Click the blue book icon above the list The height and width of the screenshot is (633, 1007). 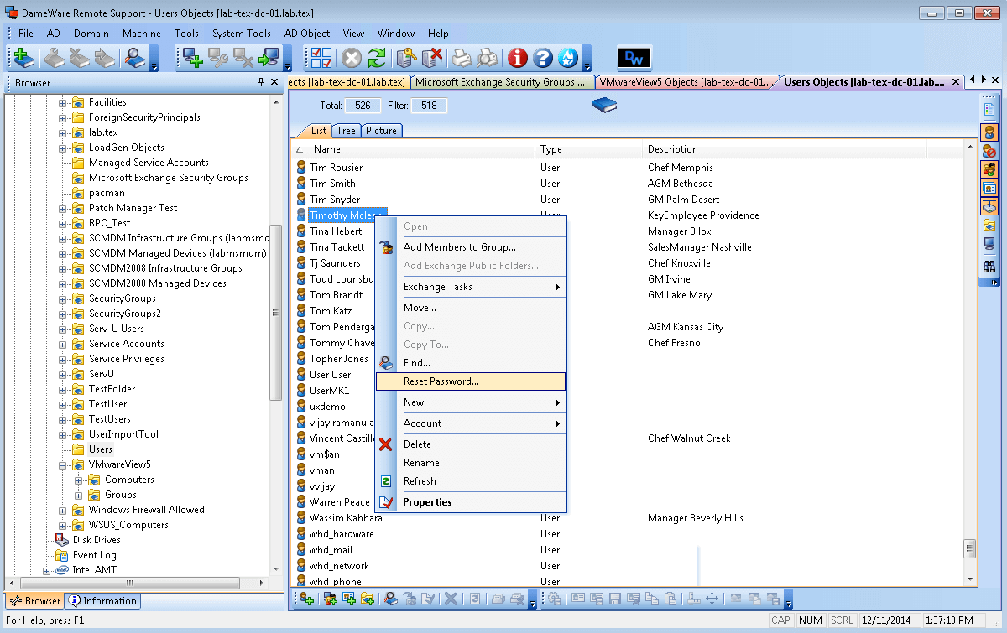click(x=604, y=105)
